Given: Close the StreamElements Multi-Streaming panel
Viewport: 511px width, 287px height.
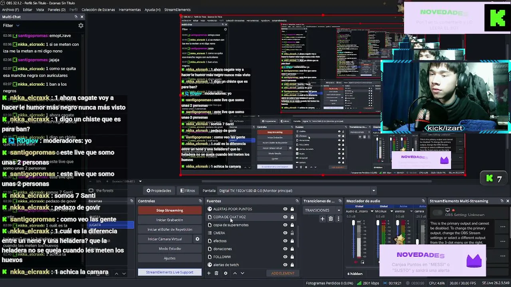Looking at the screenshot, I should click(507, 201).
